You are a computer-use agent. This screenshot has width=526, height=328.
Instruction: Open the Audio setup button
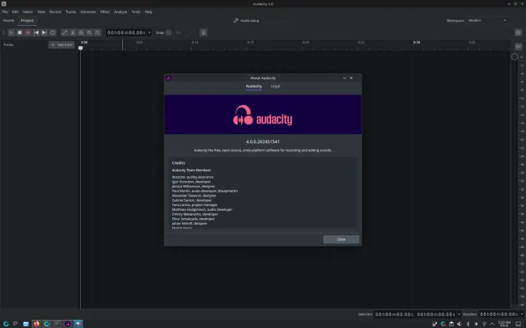click(246, 20)
